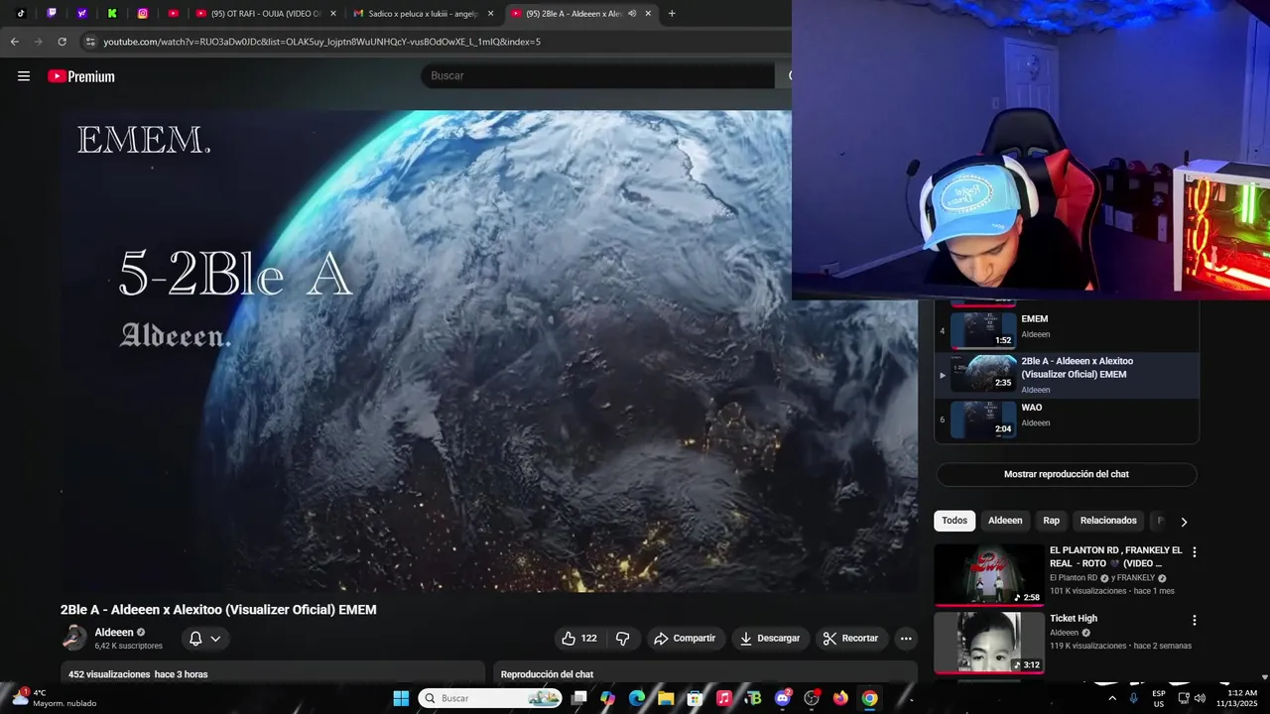Image resolution: width=1270 pixels, height=714 pixels.
Task: Clip the video with Recortar
Action: (x=851, y=639)
